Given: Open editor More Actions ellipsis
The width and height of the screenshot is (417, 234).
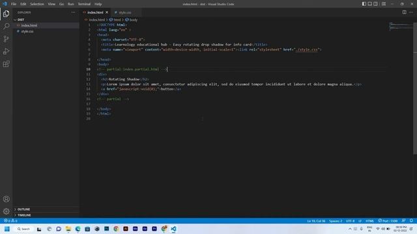Looking at the screenshot, I should pyautogui.click(x=411, y=12).
